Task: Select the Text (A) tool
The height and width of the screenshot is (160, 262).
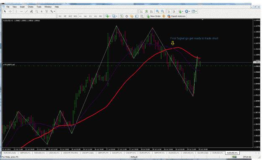Action: coord(42,11)
